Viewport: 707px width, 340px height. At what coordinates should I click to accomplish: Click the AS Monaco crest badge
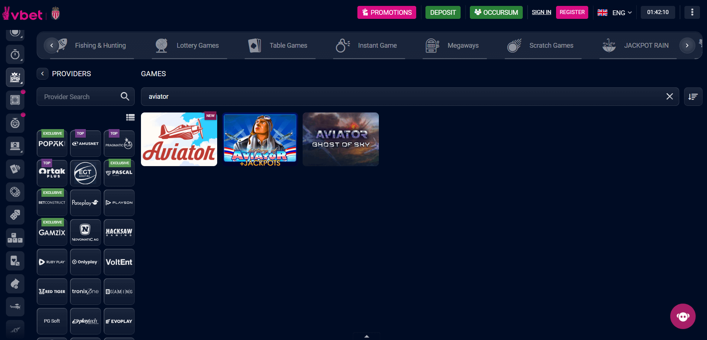coord(55,13)
